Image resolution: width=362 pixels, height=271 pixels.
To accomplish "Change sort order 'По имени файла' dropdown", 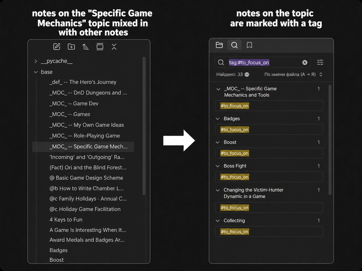I will [x=293, y=74].
